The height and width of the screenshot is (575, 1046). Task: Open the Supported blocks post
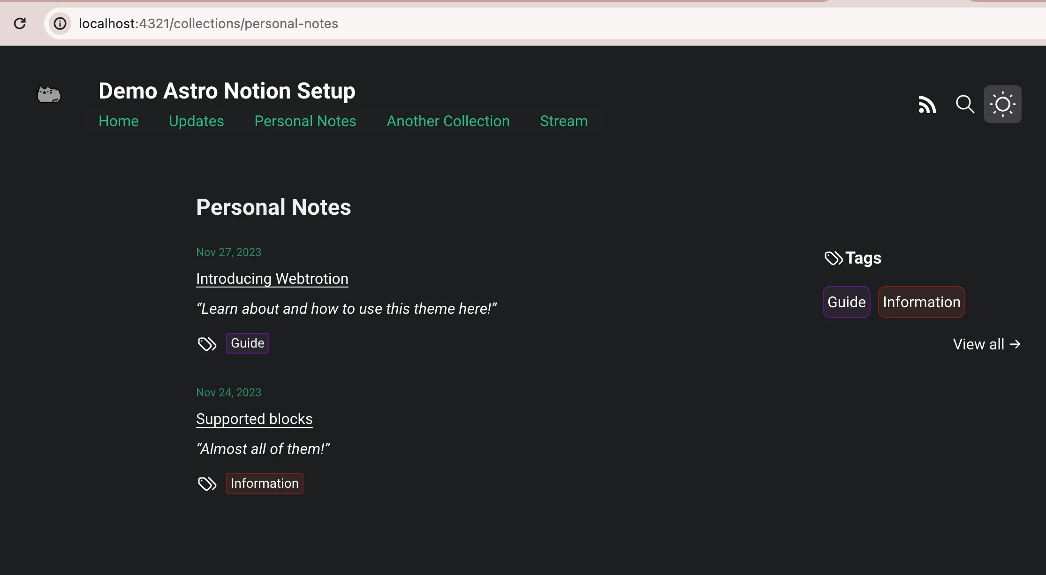(x=254, y=419)
